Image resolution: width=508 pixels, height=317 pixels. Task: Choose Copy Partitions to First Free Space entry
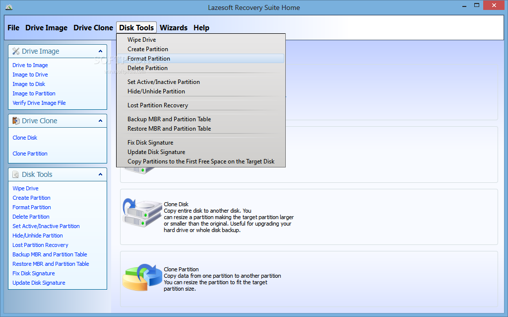click(201, 161)
